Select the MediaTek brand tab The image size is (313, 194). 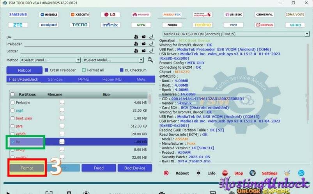pos(172,14)
